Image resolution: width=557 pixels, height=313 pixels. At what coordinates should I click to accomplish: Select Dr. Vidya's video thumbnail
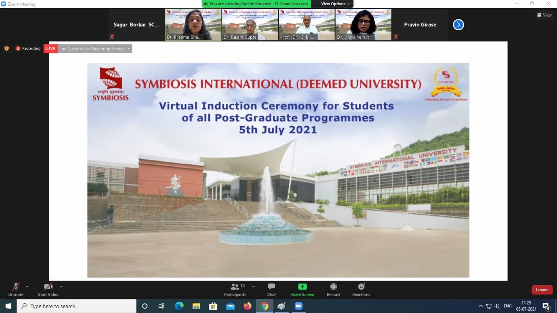pos(363,25)
